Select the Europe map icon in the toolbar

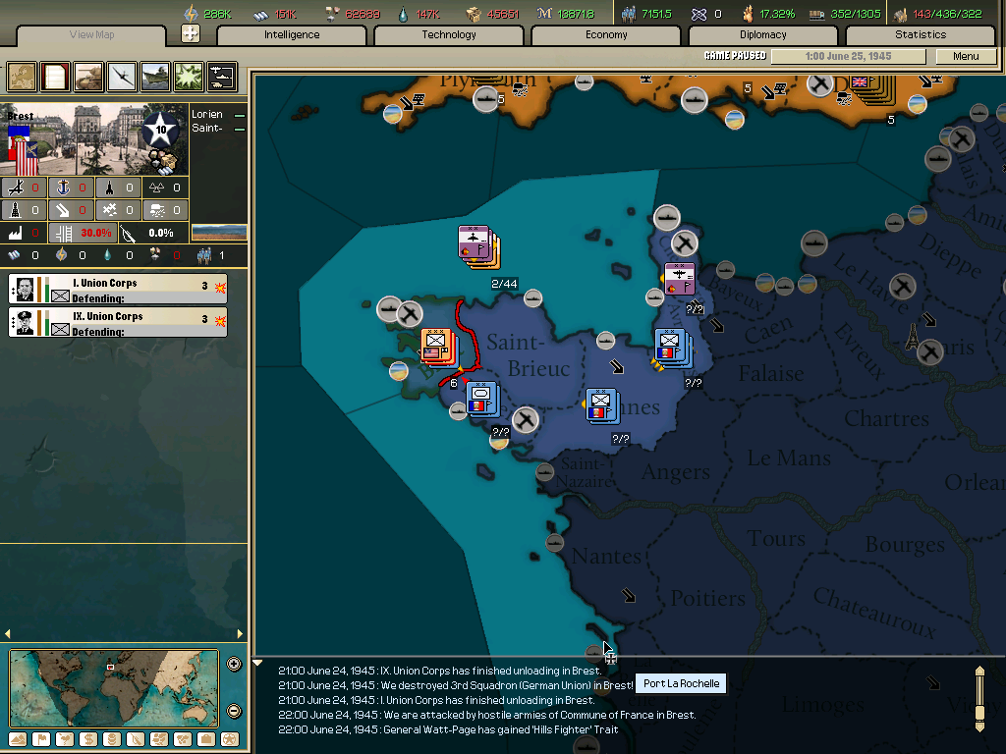[x=22, y=76]
